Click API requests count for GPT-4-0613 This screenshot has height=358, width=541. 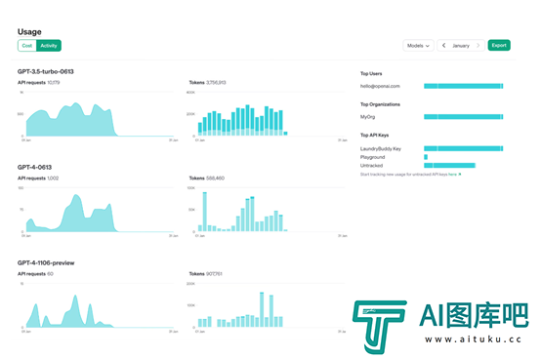click(x=53, y=179)
